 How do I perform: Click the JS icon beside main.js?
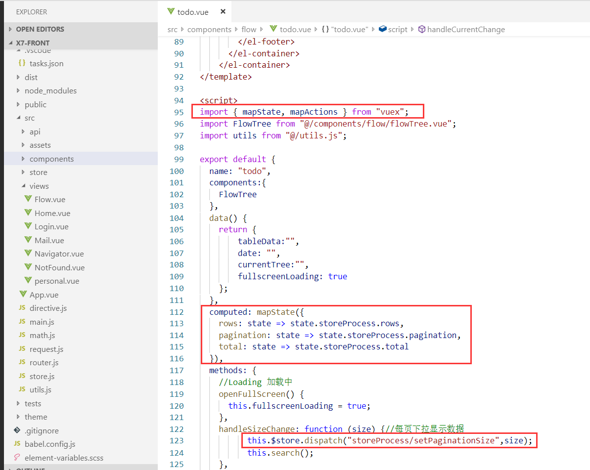22,321
